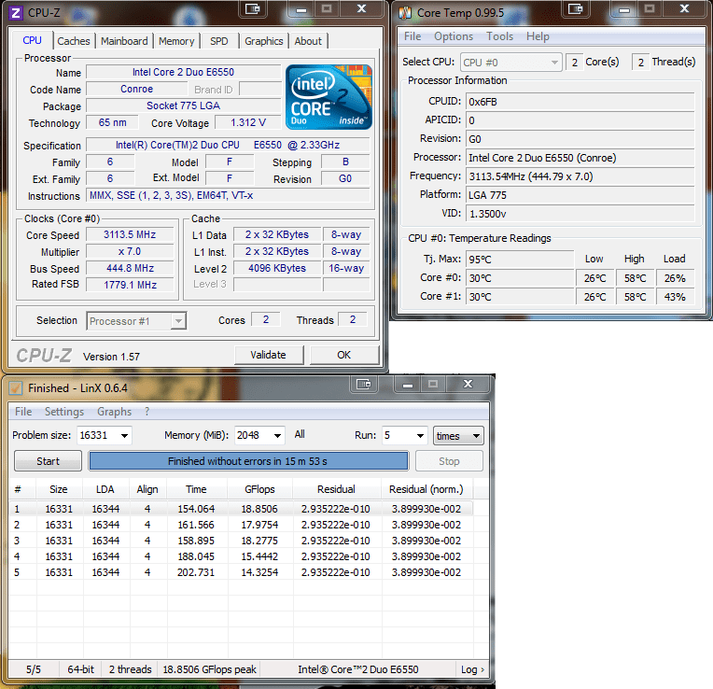The height and width of the screenshot is (689, 713).
Task: Open the LinX File menu
Action: click(23, 412)
